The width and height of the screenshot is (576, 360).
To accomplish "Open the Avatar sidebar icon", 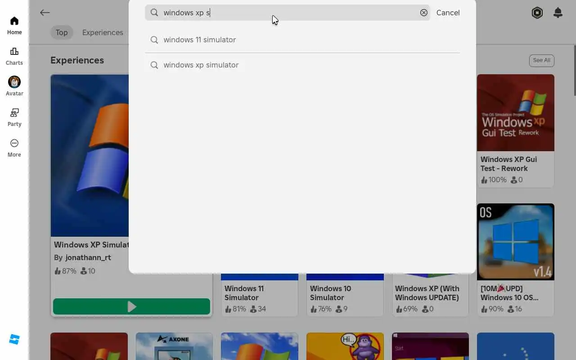I will click(x=14, y=86).
